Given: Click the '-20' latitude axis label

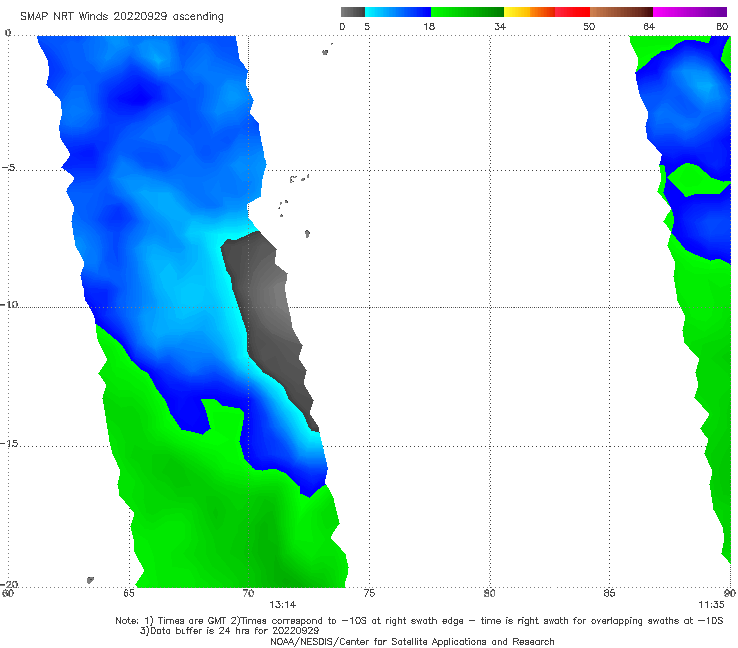Looking at the screenshot, I should point(9,584).
